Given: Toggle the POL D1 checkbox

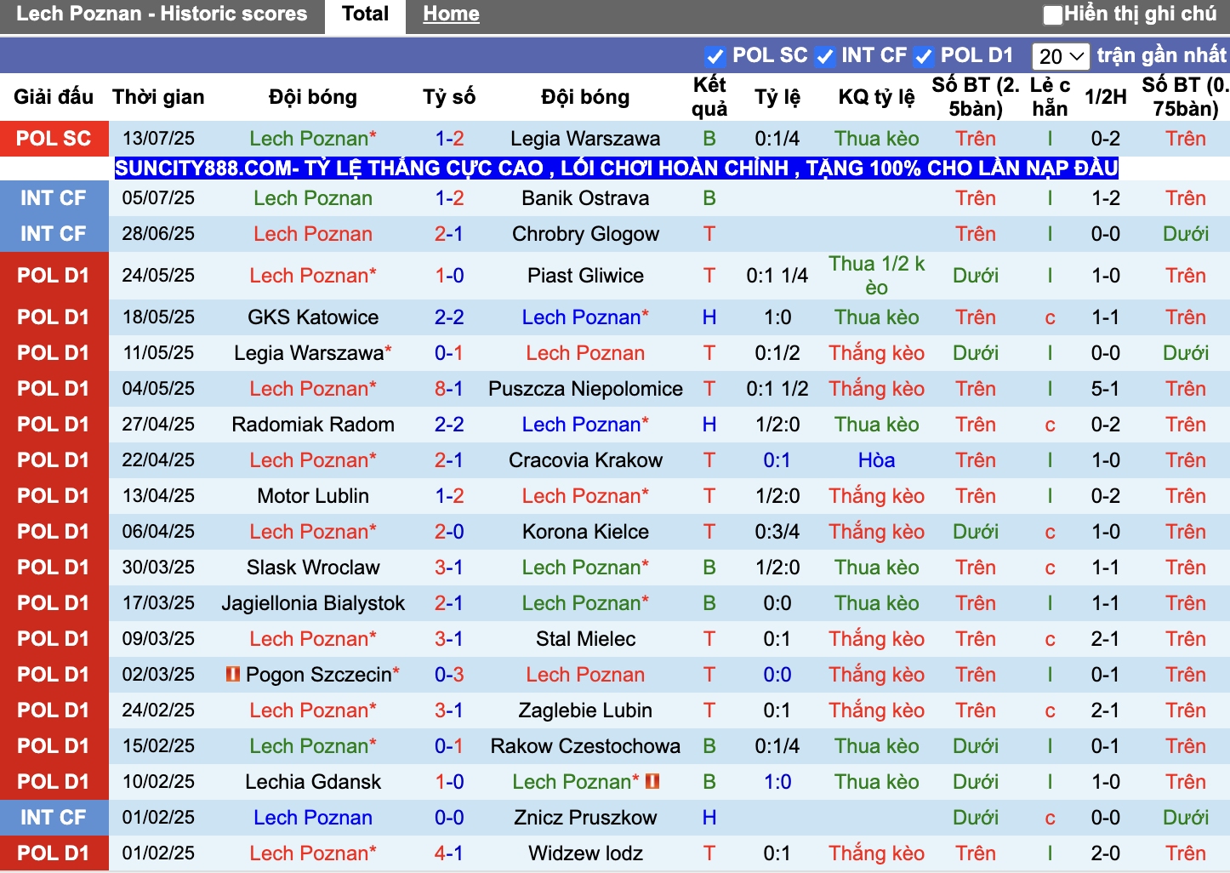Looking at the screenshot, I should pos(923,56).
